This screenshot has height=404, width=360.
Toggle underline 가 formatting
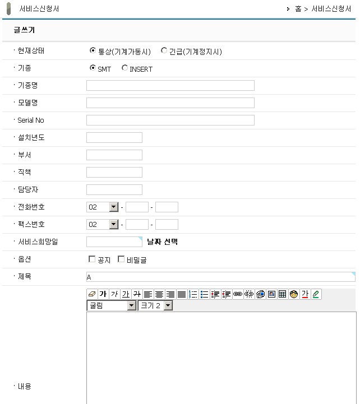pyautogui.click(x=126, y=294)
